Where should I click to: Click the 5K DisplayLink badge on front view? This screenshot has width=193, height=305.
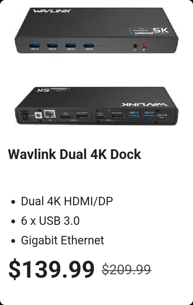[149, 31]
